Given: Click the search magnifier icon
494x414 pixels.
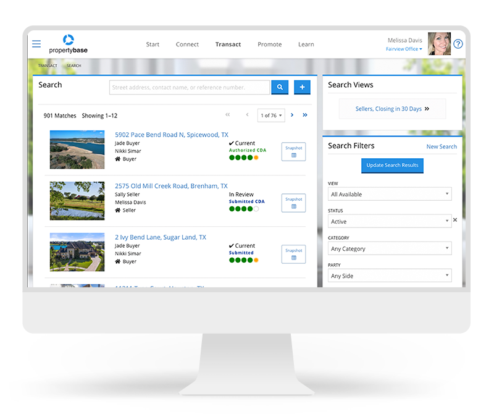Looking at the screenshot, I should click(x=280, y=87).
